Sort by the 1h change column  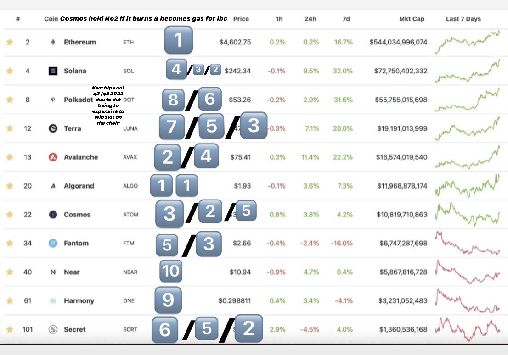tap(279, 19)
